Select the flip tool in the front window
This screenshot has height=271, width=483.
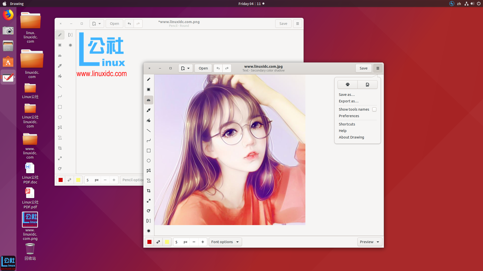point(149,221)
